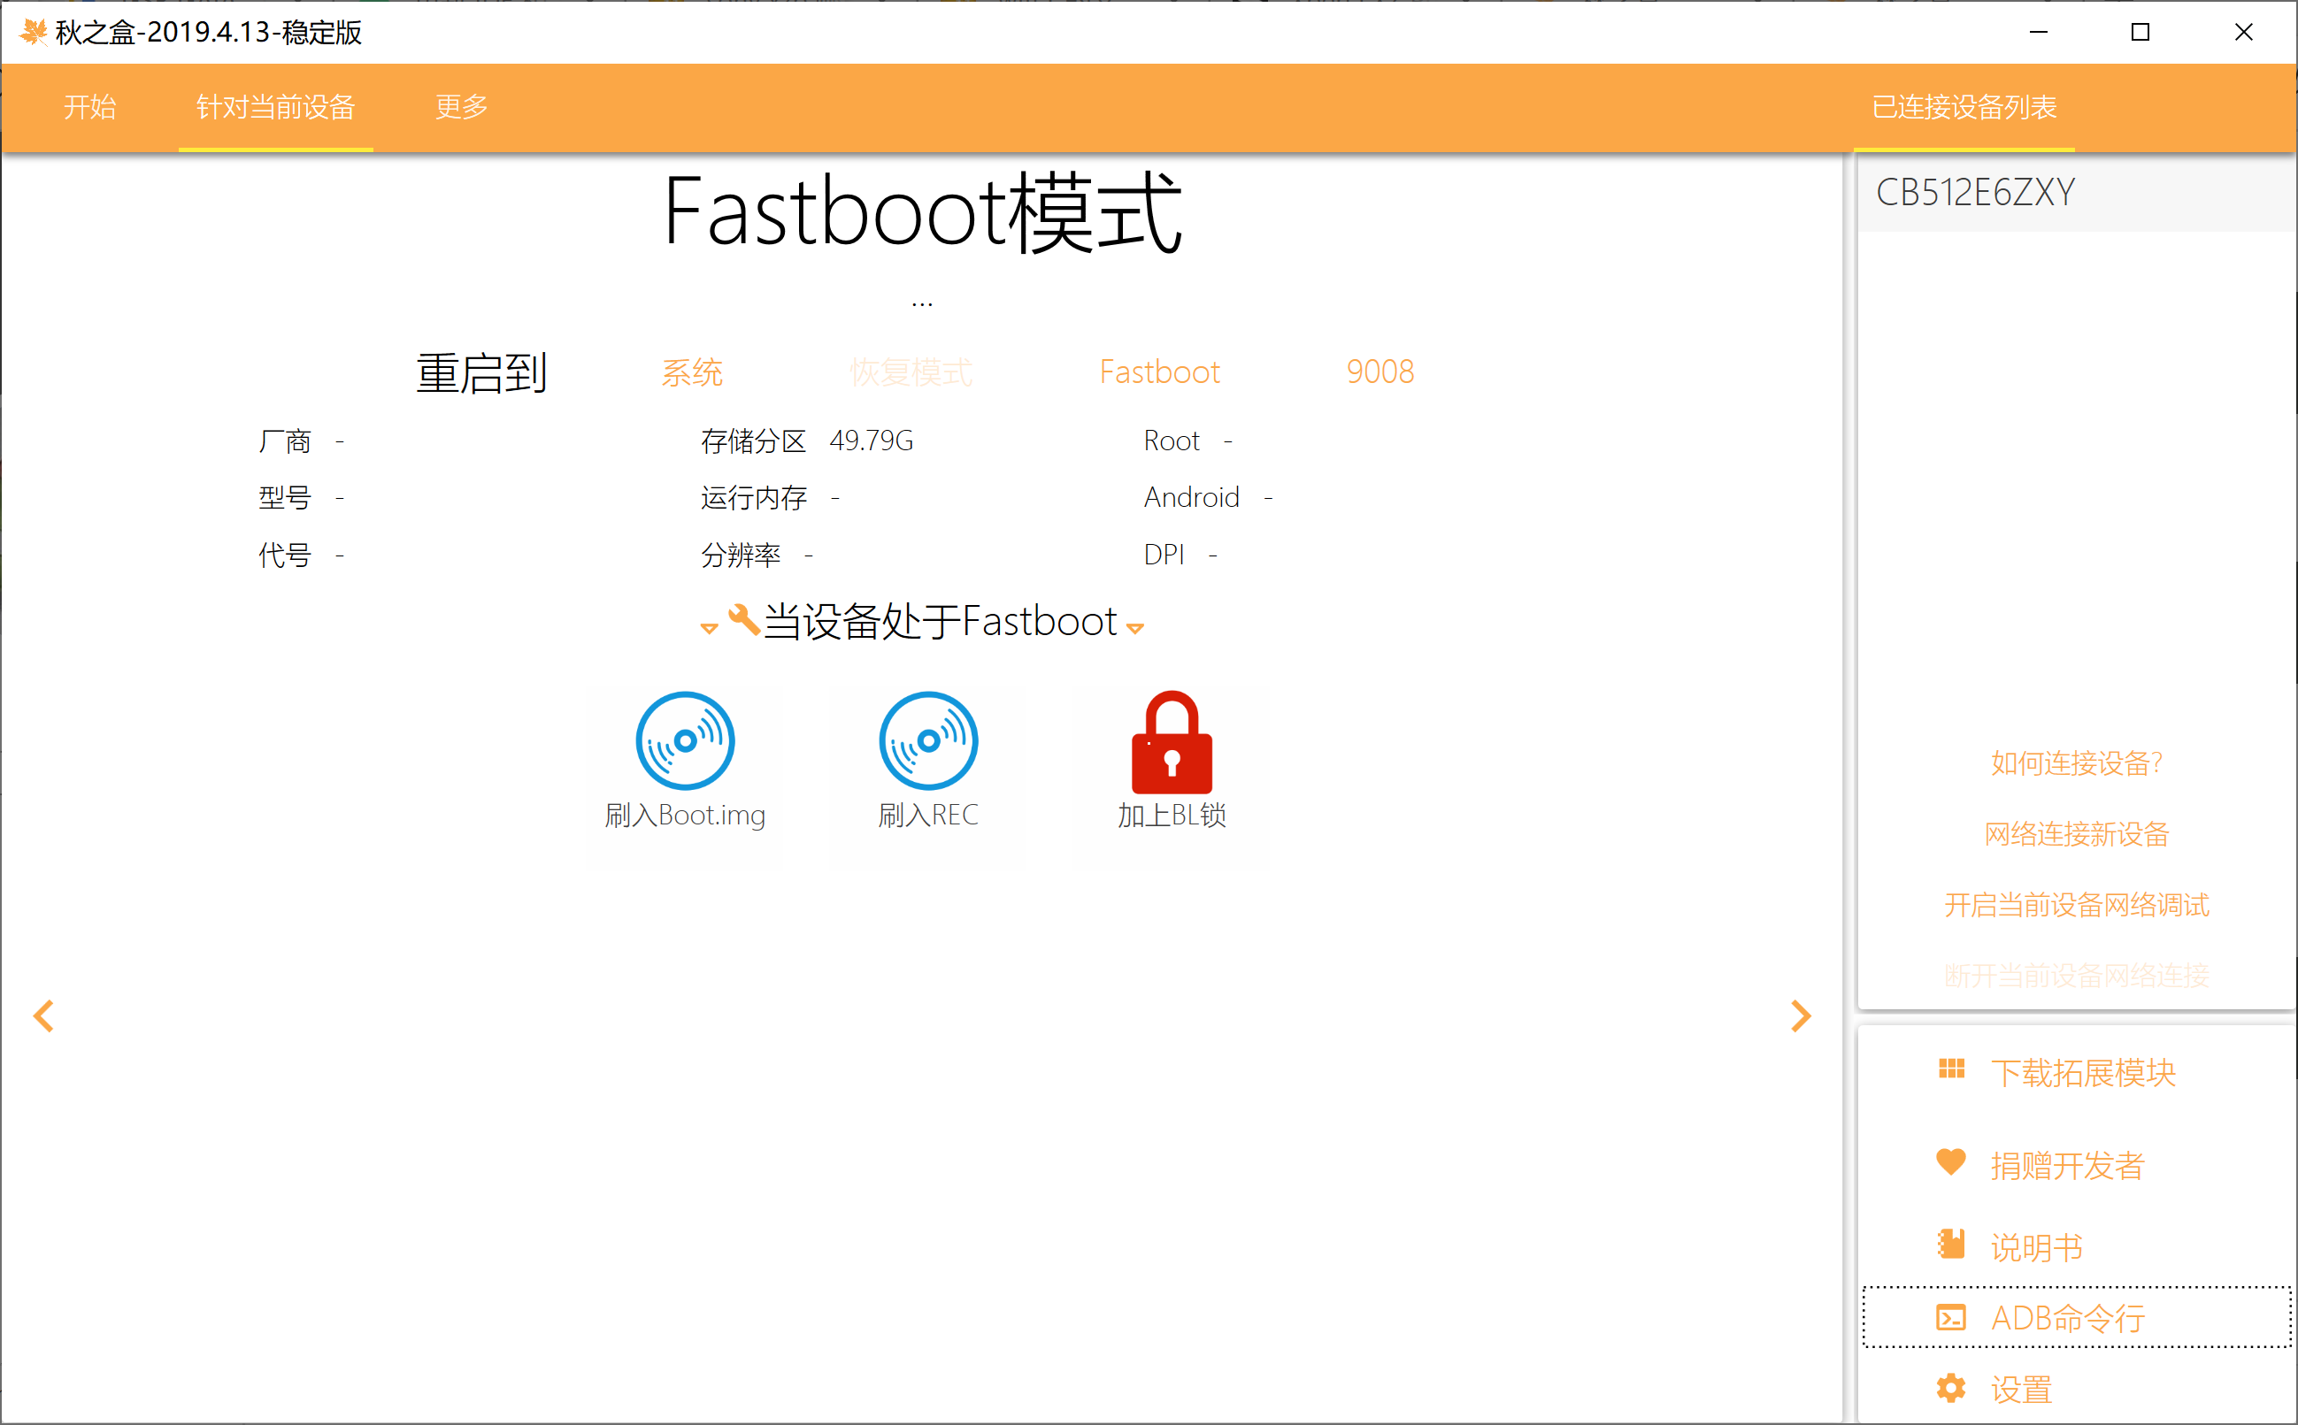
Task: Go to previous page with left chevron
Action: click(43, 1016)
